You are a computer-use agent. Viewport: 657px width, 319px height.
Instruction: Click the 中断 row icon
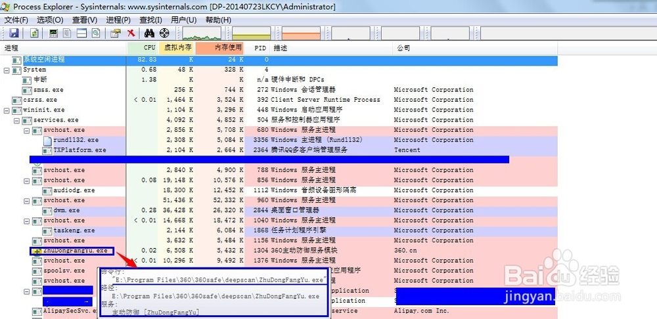pos(27,80)
